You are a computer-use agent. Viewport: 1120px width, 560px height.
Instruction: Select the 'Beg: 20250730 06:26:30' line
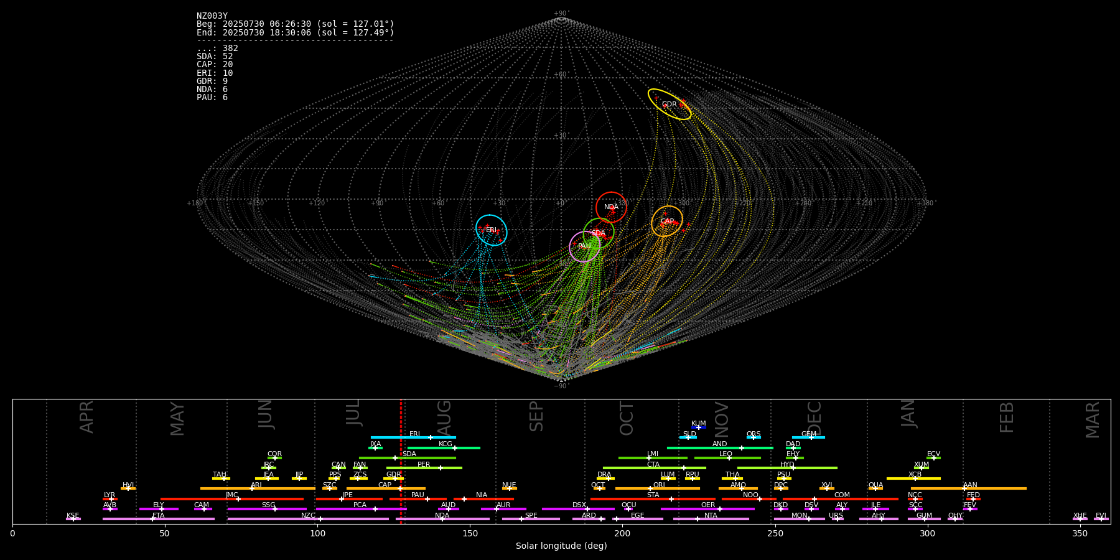pos(296,24)
